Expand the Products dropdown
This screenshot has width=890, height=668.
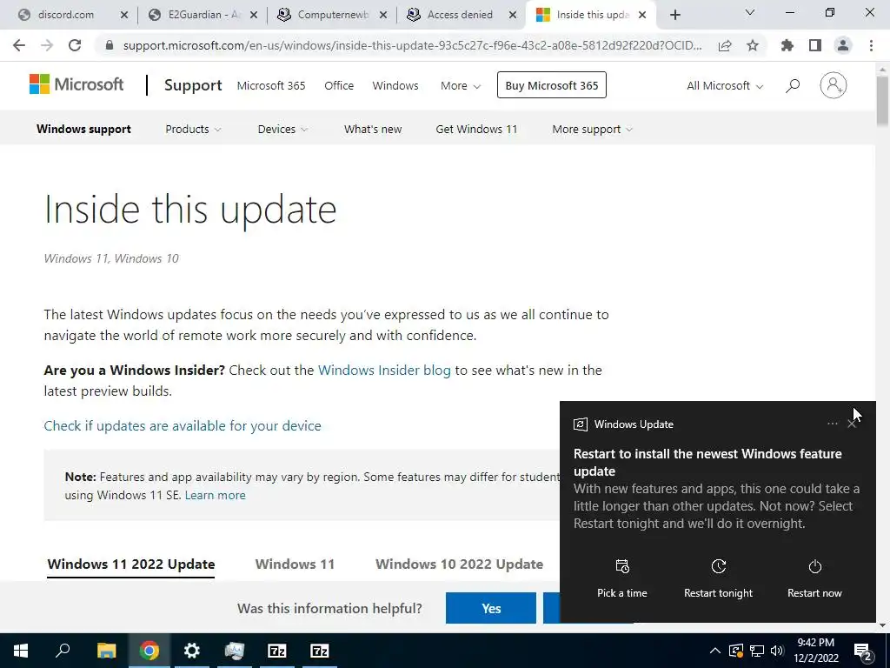[x=193, y=130]
